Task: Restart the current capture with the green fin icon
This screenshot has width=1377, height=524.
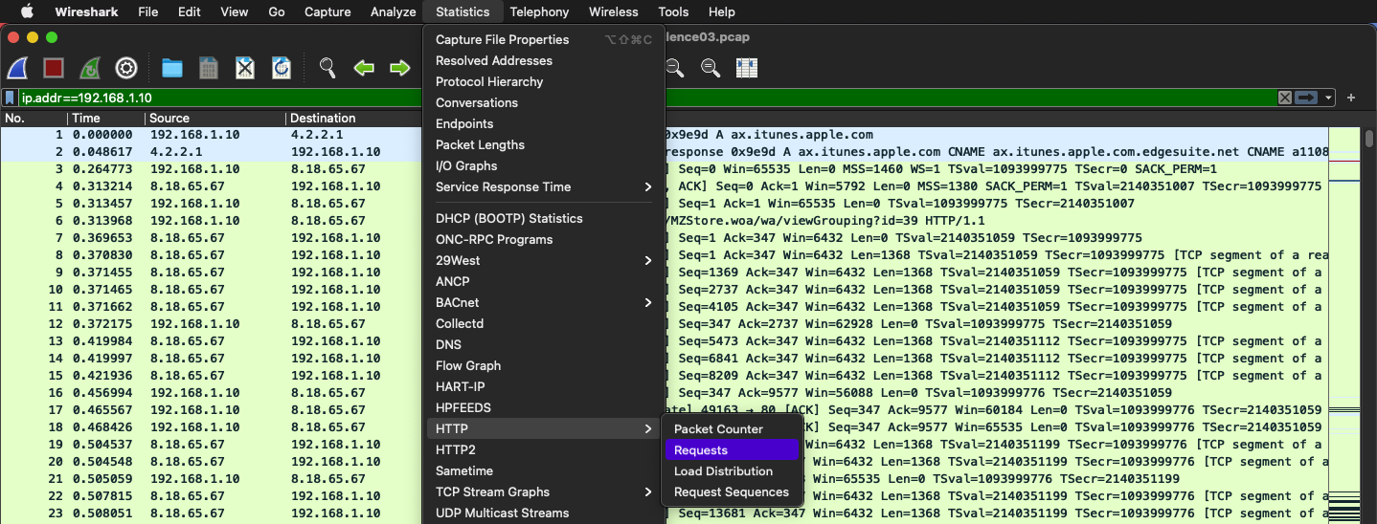Action: (x=90, y=69)
